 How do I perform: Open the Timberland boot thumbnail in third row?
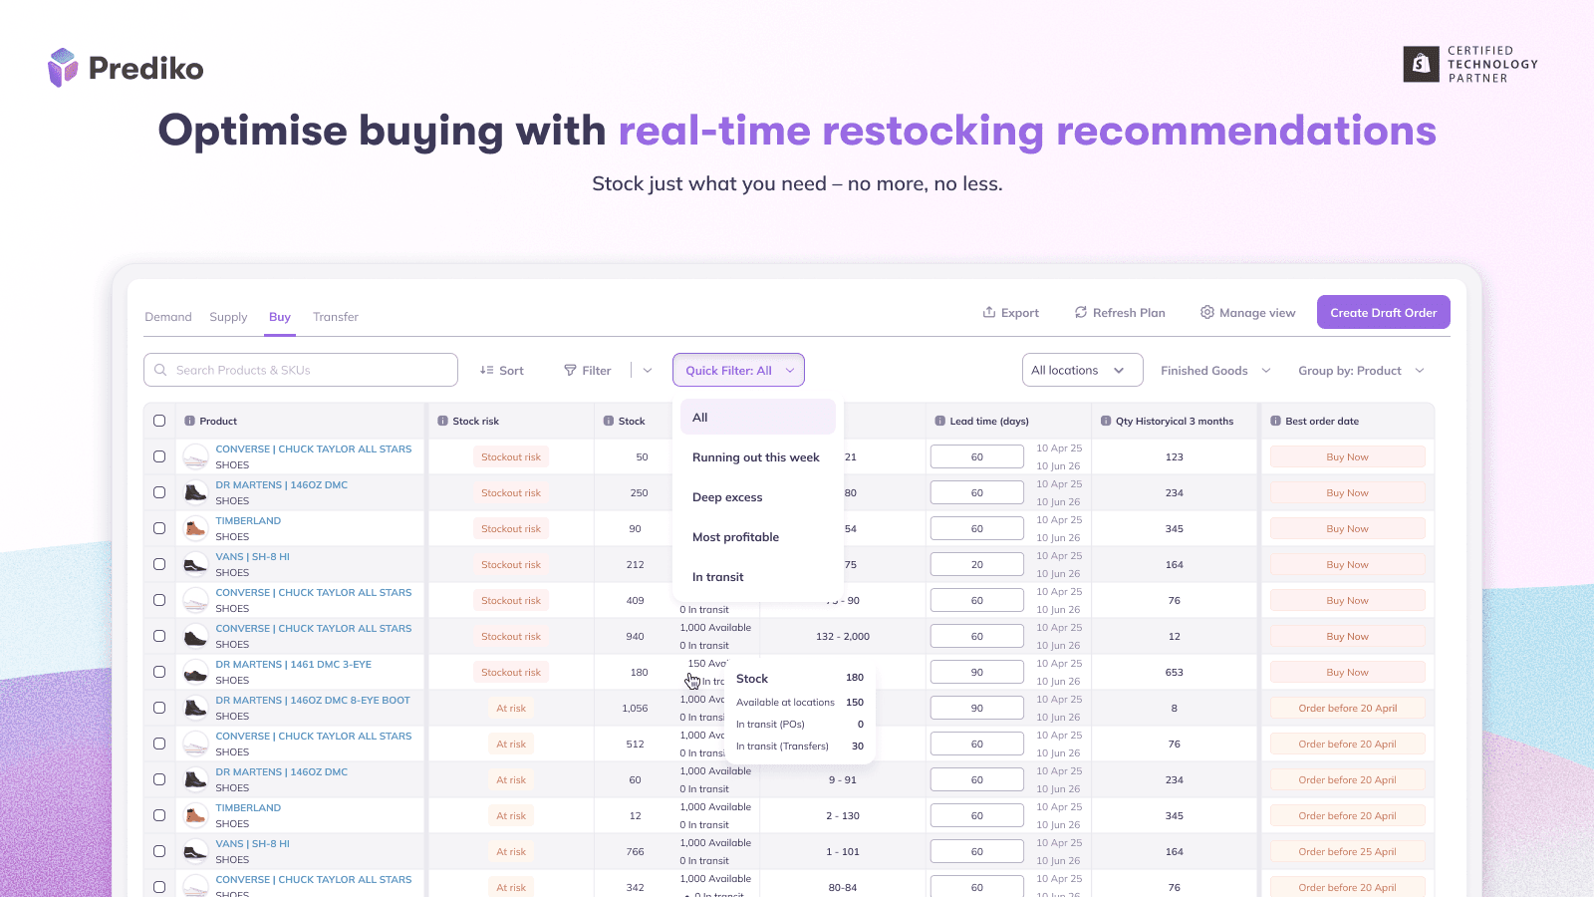click(x=196, y=528)
